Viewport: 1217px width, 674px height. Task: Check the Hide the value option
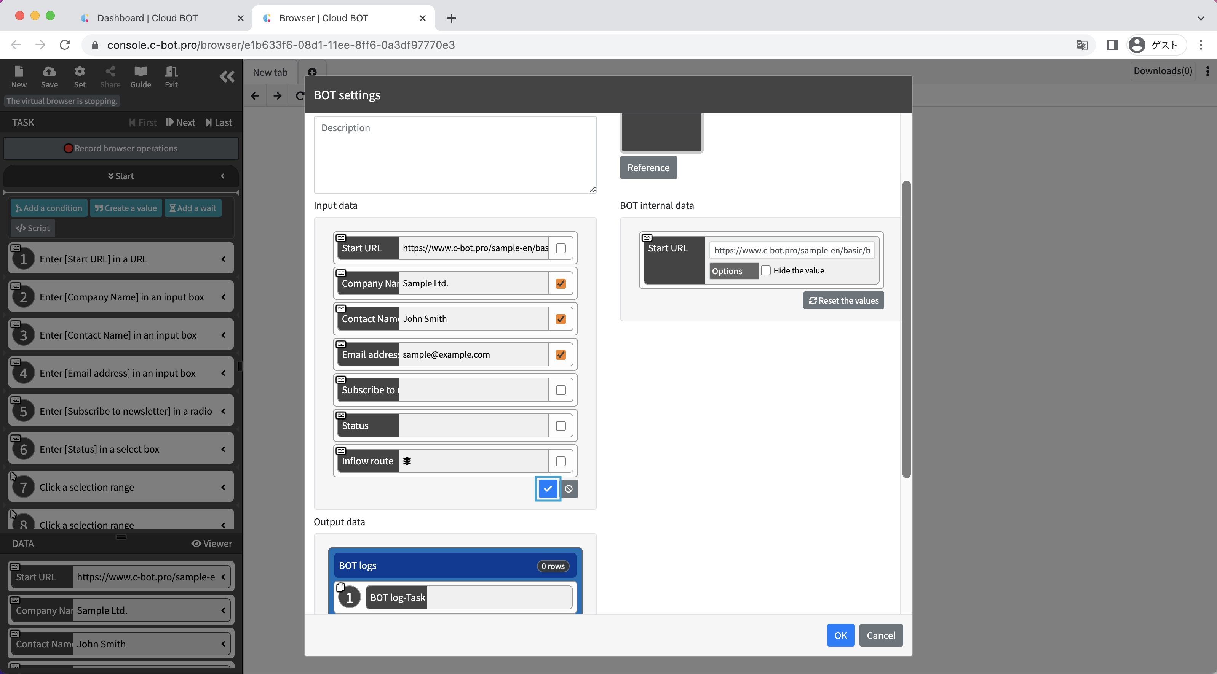coord(766,270)
